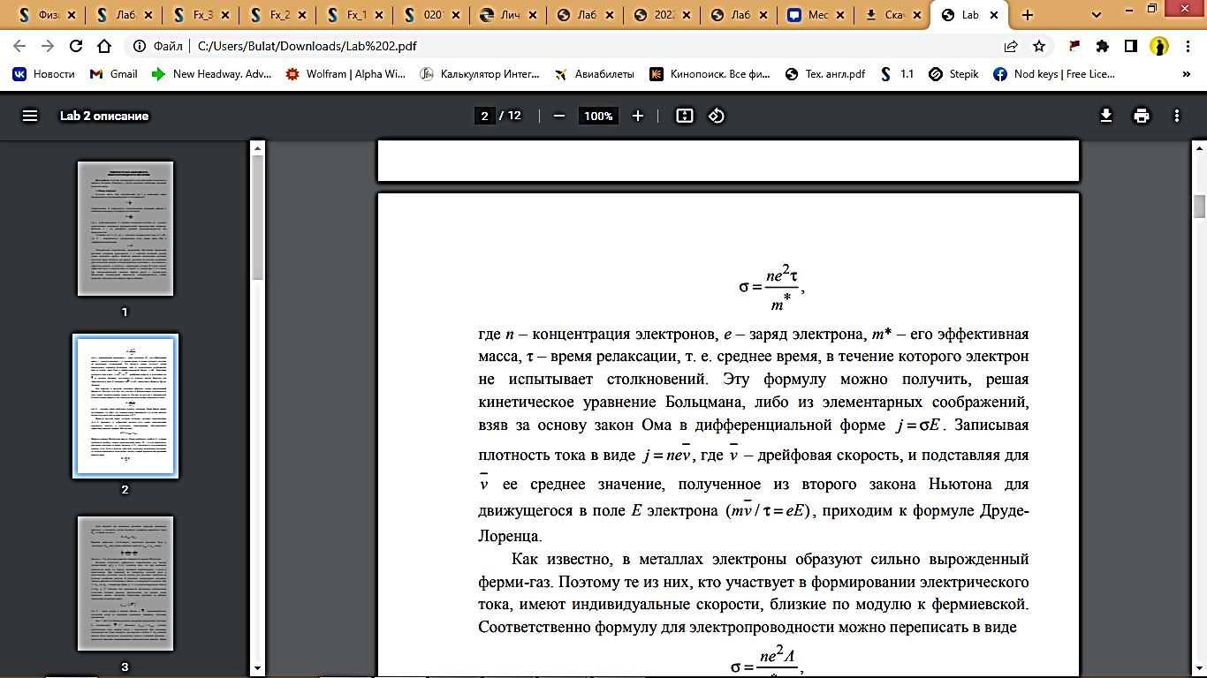Image resolution: width=1207 pixels, height=678 pixels.
Task: Share this page icon in address bar
Action: pos(1011,46)
